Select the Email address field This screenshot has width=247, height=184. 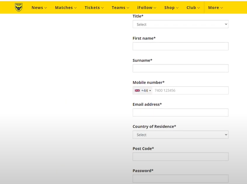[180, 113]
